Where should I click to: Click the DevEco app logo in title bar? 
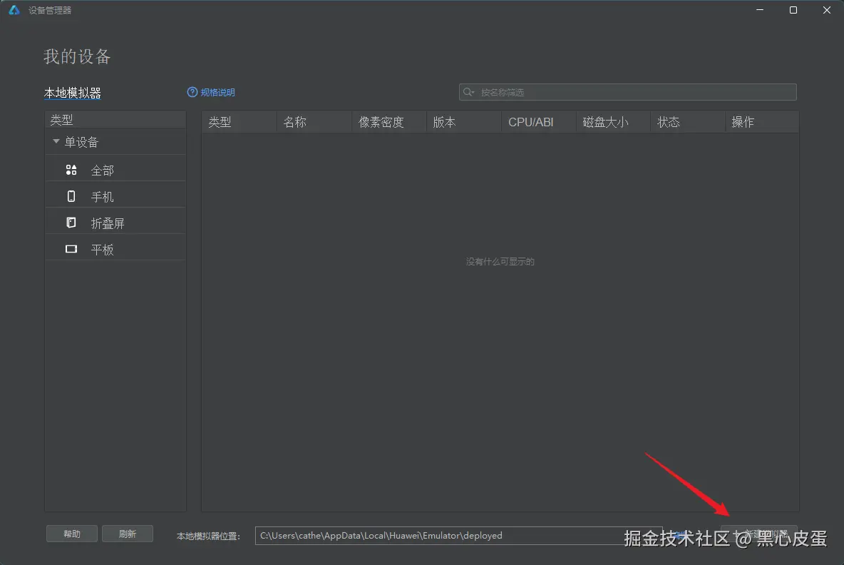[x=14, y=10]
